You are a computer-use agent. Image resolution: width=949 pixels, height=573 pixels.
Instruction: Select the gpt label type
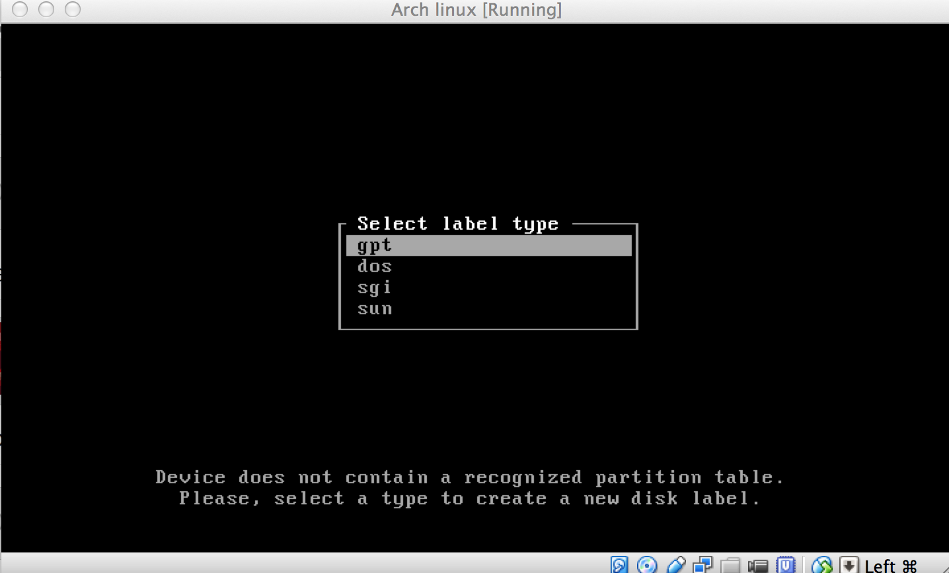coord(488,246)
